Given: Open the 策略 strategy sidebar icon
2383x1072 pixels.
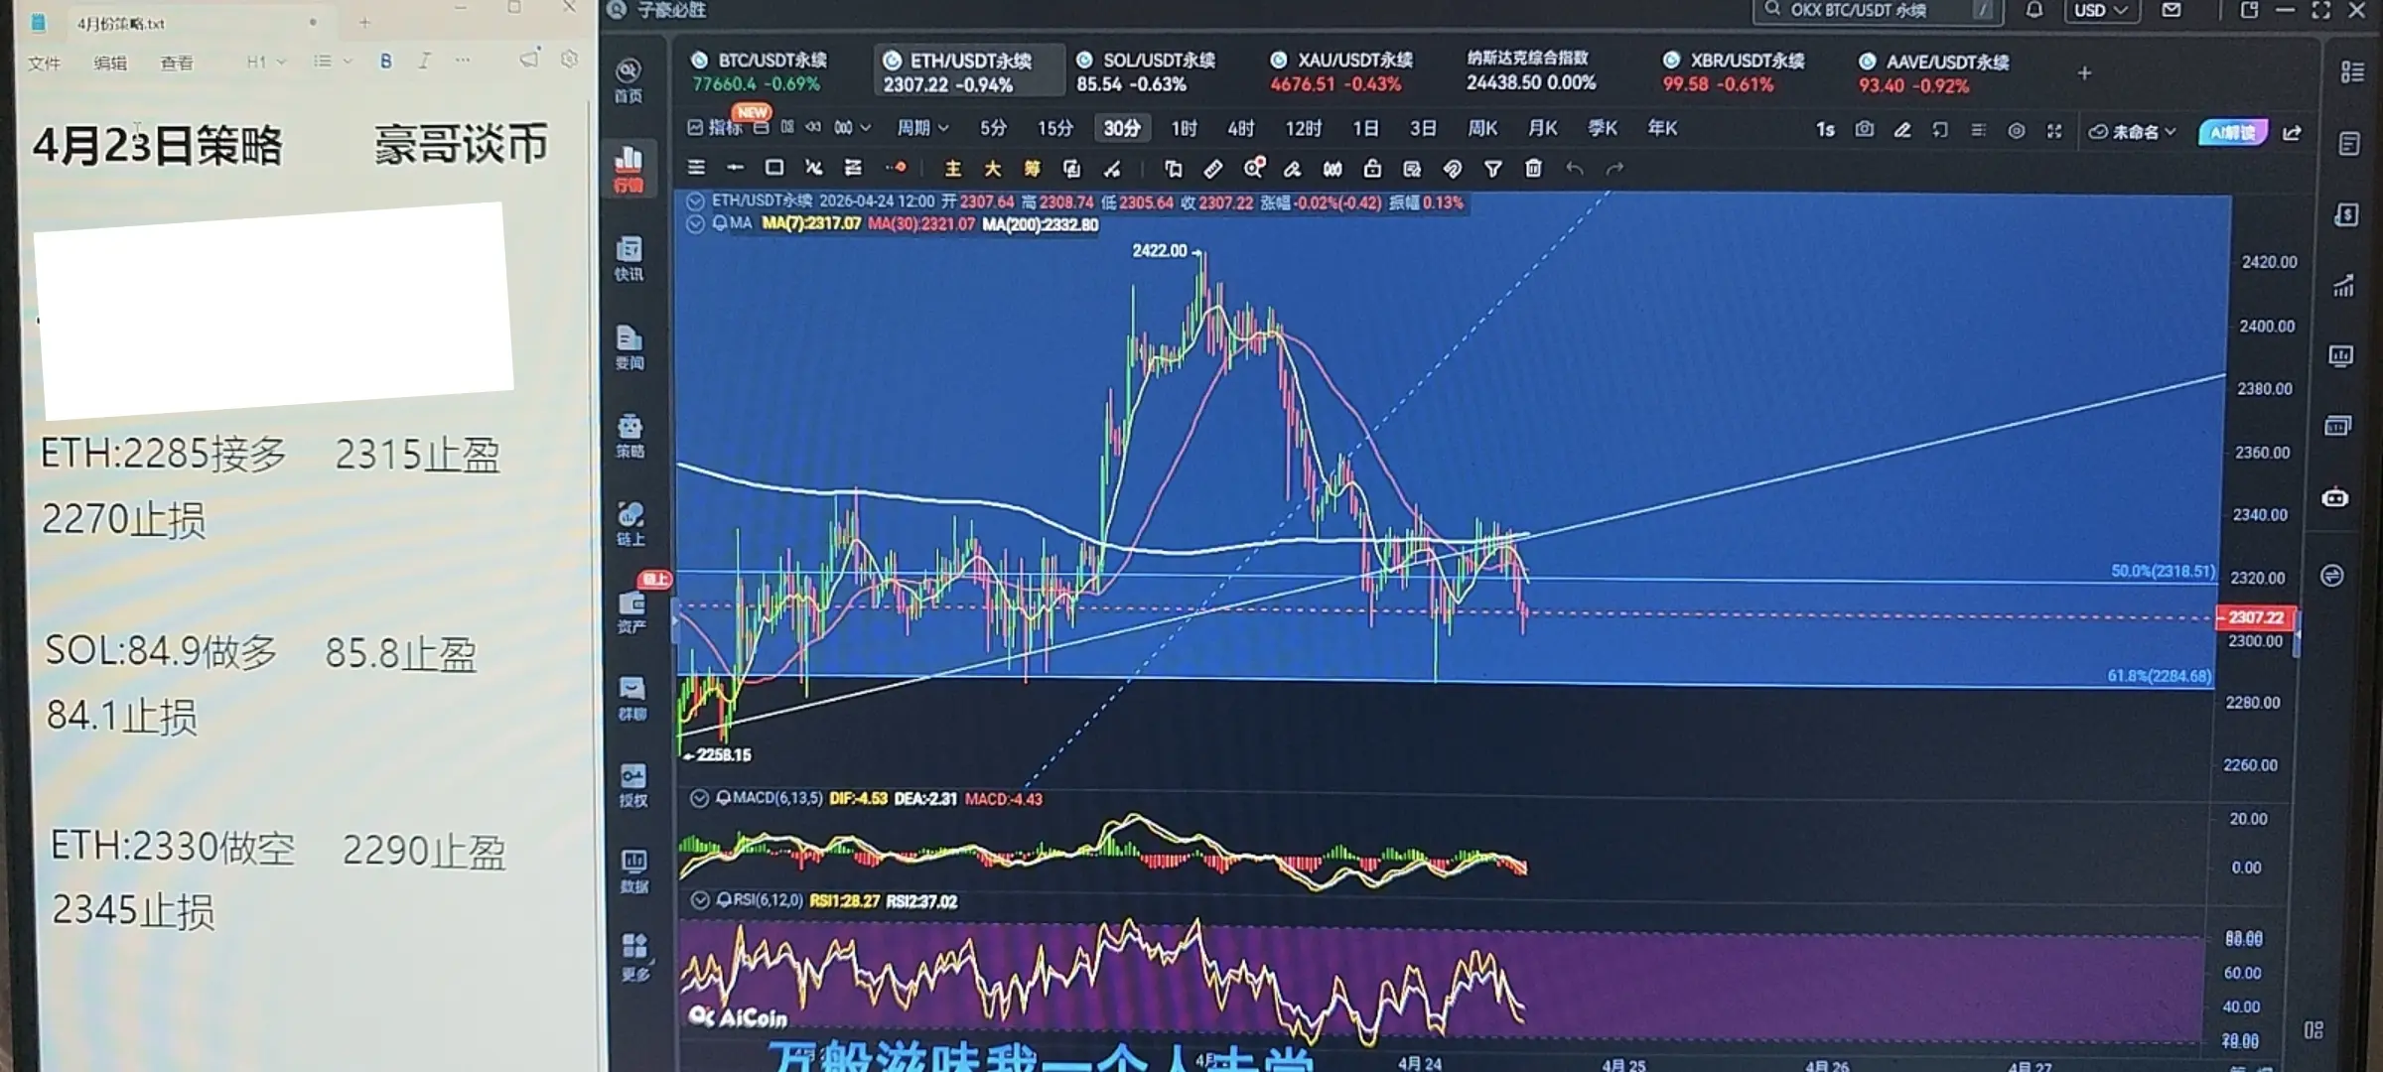Looking at the screenshot, I should pyautogui.click(x=630, y=435).
